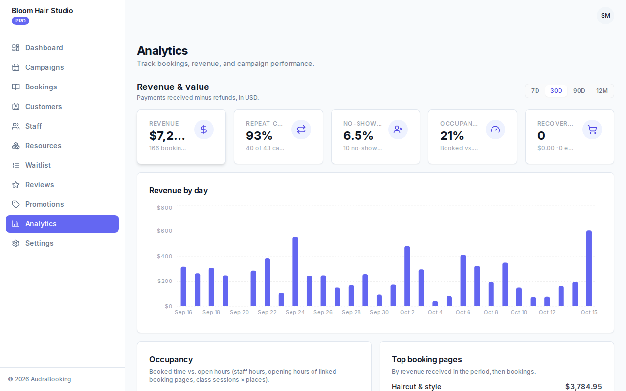The image size is (626, 391).
Task: Click the "Haircut & style" booking page row
Action: click(497, 387)
